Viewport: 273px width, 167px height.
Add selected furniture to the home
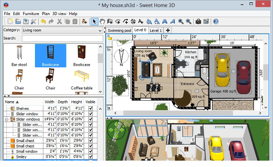[x=85, y=21]
